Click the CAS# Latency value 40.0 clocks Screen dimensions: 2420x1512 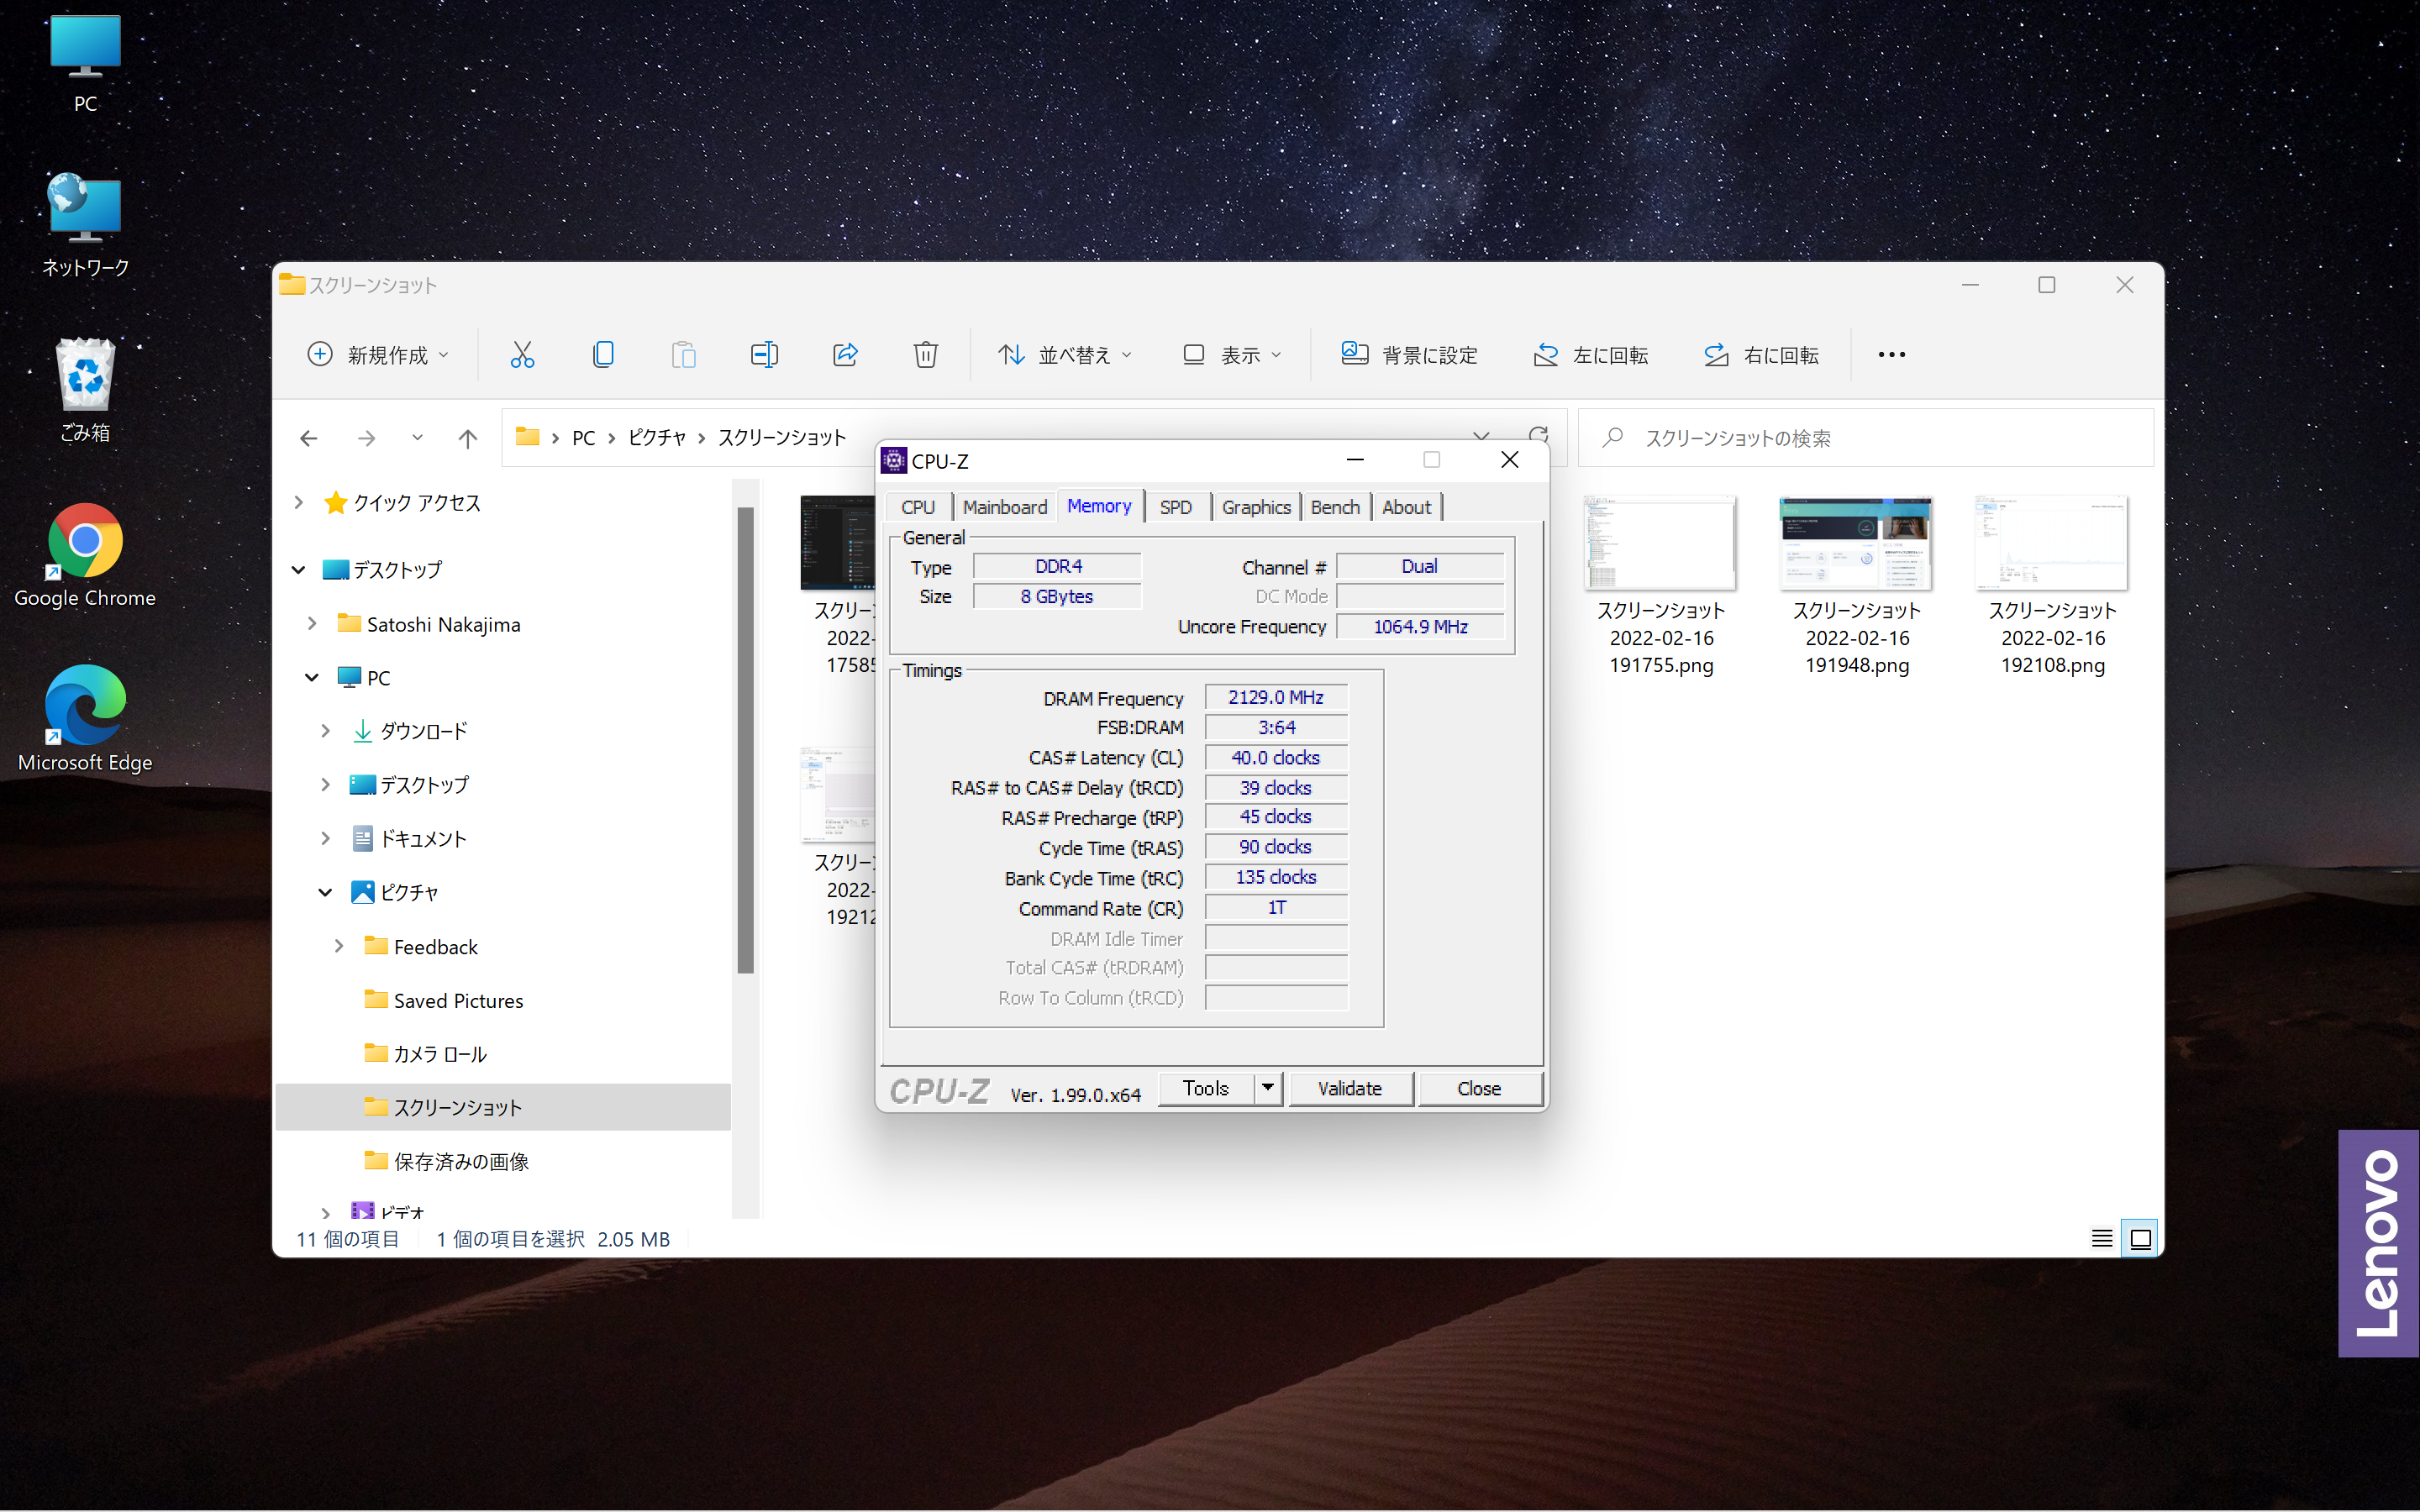click(x=1276, y=757)
